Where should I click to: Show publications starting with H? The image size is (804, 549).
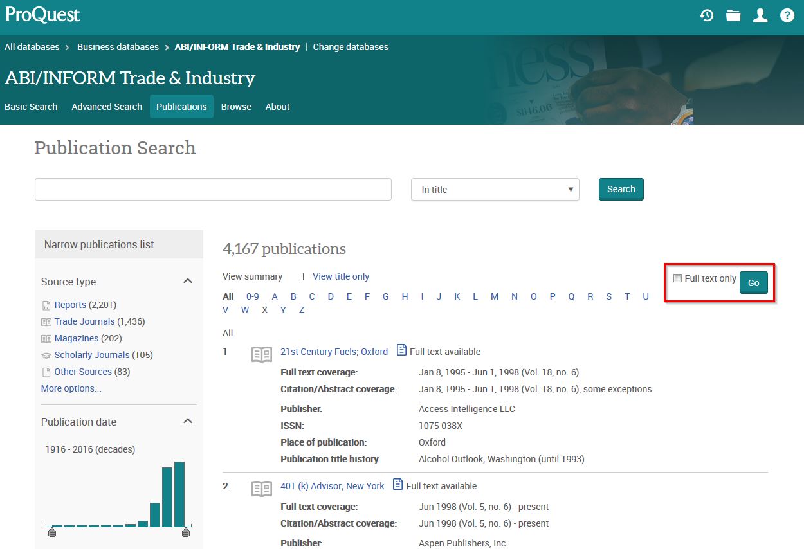405,296
